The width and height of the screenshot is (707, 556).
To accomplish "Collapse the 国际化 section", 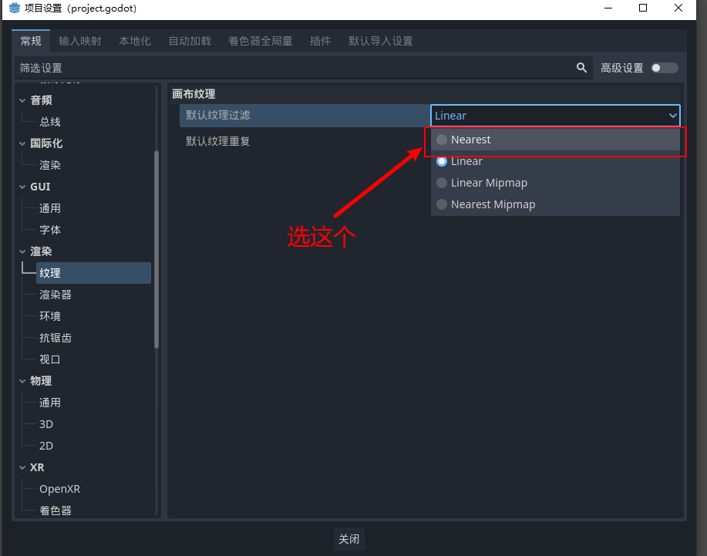I will coord(22,143).
